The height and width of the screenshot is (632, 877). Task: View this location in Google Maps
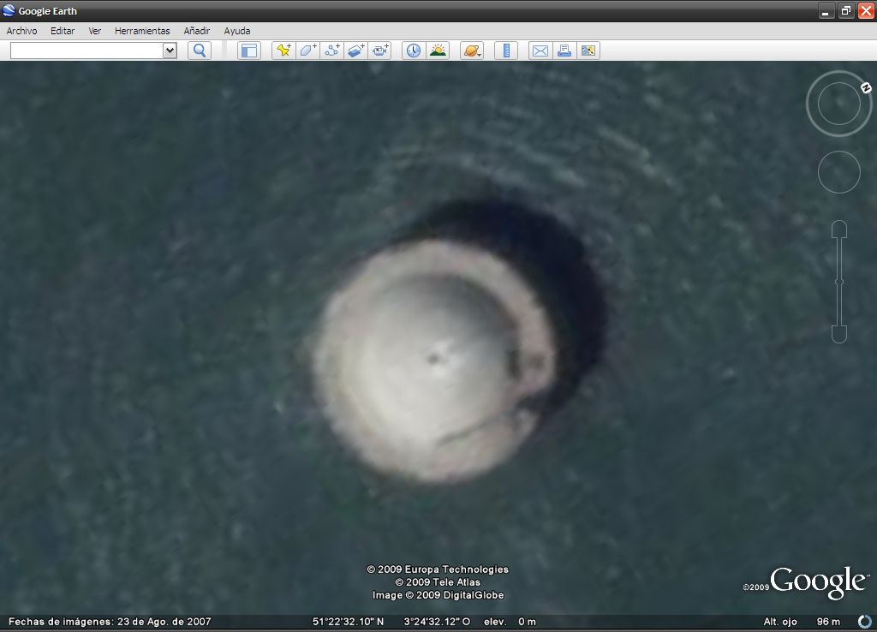click(588, 51)
